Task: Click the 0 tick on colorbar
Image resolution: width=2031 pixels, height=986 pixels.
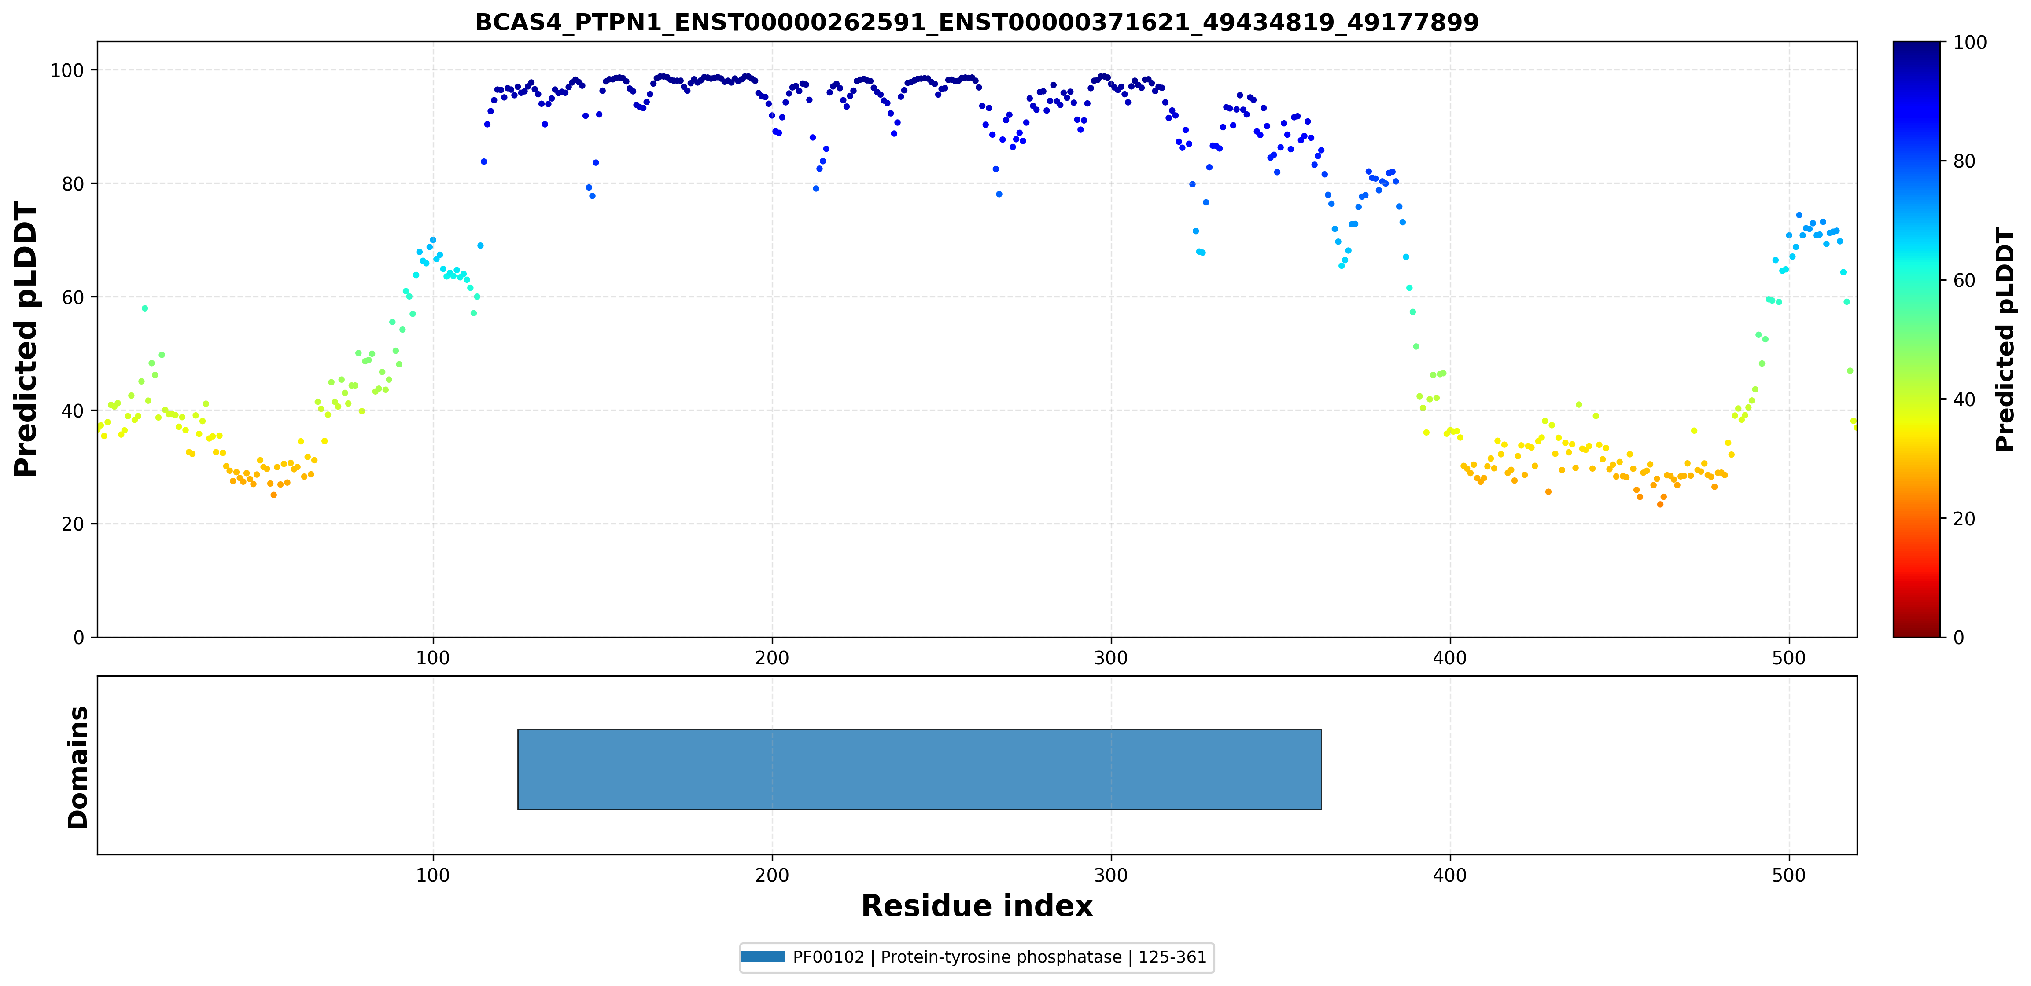Action: pos(1958,638)
